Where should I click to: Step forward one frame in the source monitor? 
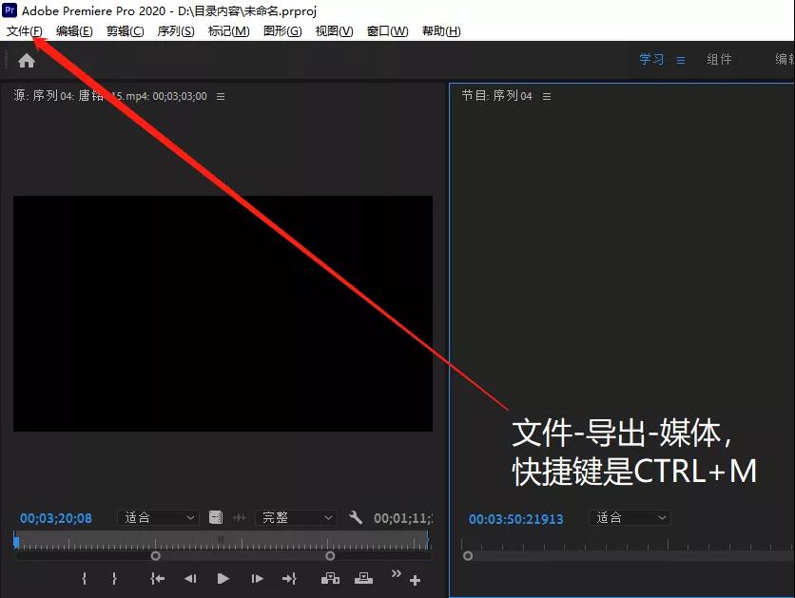point(257,578)
